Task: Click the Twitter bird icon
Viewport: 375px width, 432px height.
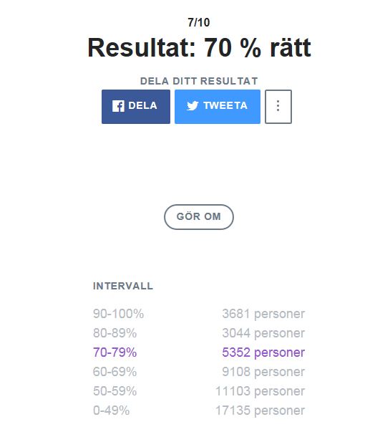Action: pos(193,105)
